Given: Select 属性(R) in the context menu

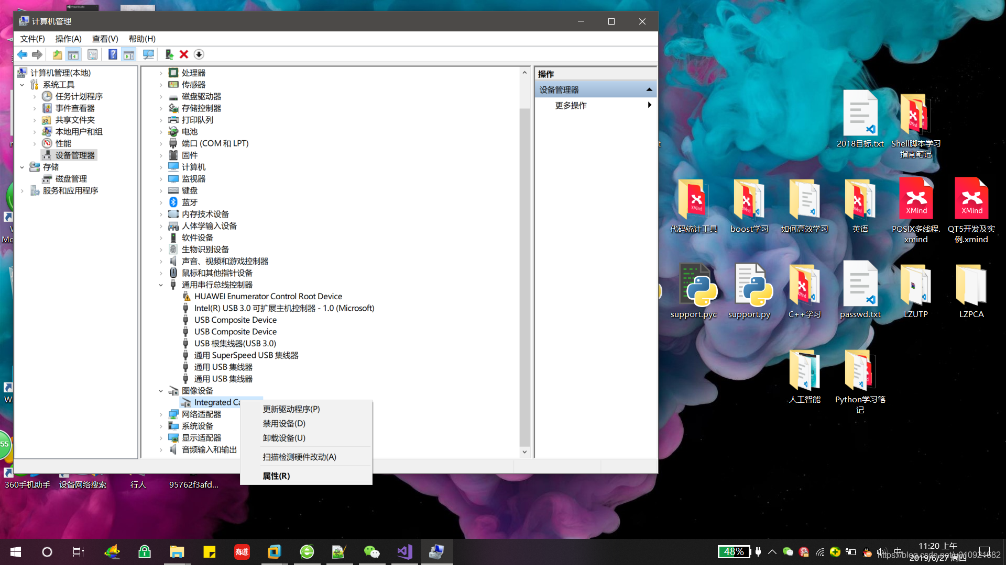Looking at the screenshot, I should (276, 476).
